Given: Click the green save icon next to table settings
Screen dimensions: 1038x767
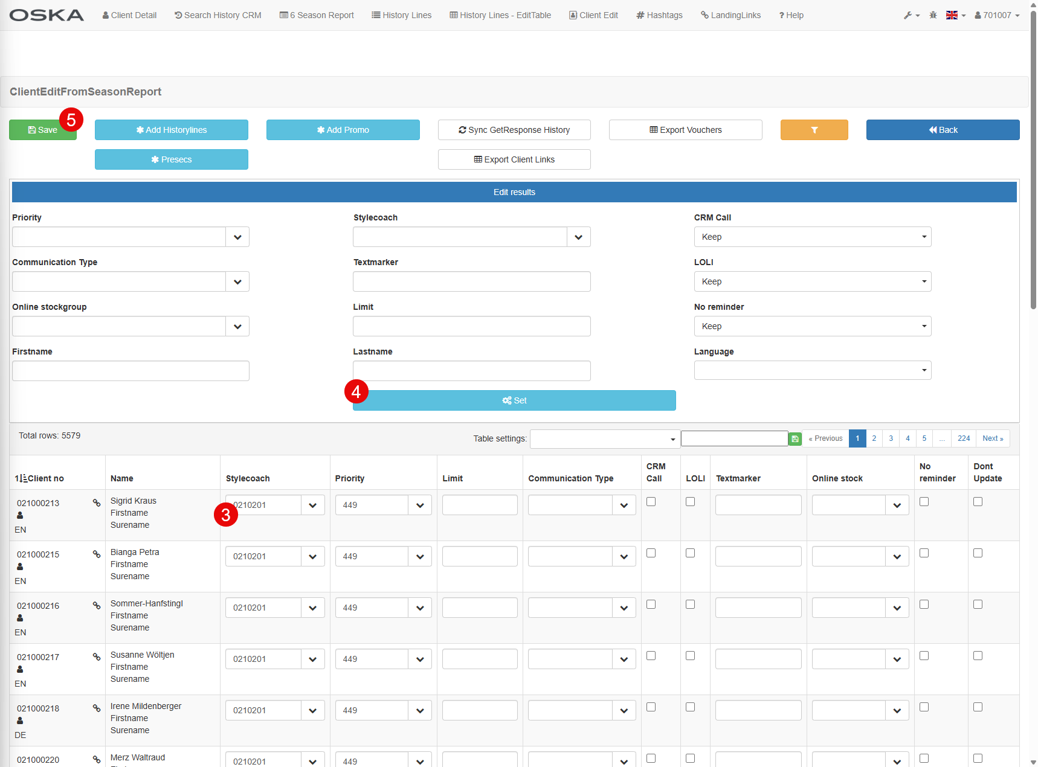Looking at the screenshot, I should point(795,439).
